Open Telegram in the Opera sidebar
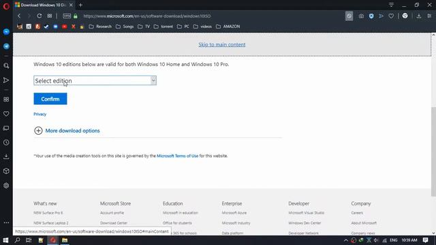 [x=6, y=46]
